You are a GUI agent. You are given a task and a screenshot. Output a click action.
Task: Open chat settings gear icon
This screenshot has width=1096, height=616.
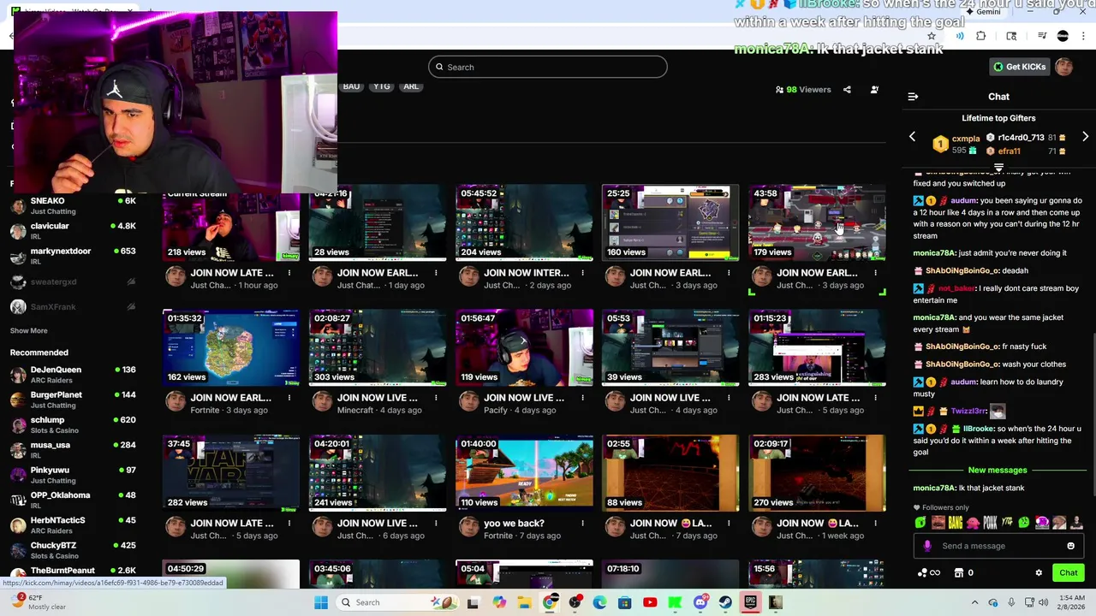(1039, 573)
